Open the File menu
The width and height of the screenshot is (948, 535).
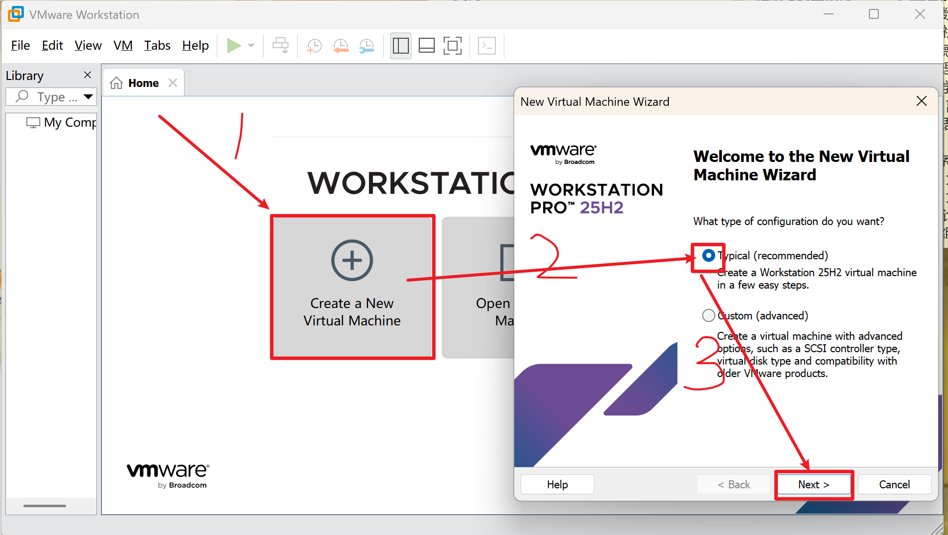(20, 46)
